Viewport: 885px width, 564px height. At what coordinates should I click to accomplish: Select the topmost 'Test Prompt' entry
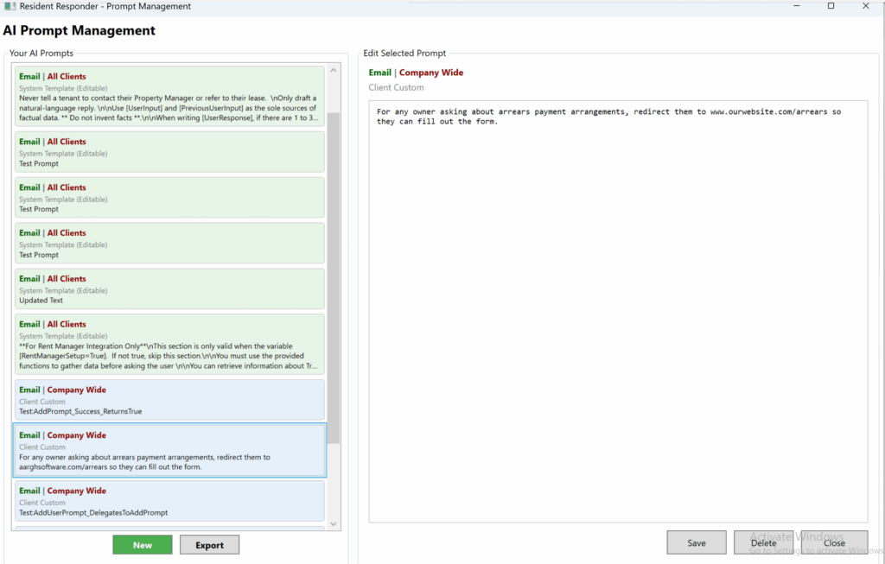click(x=169, y=152)
